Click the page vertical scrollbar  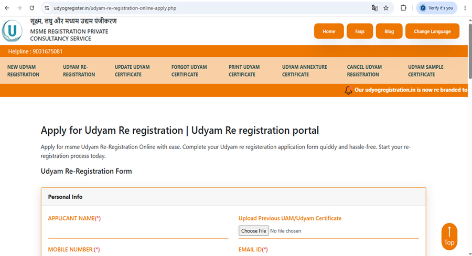pyautogui.click(x=469, y=51)
